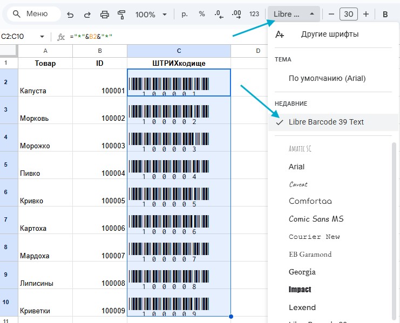This screenshot has height=323, width=400.
Task: Choose the Courier New font
Action: click(314, 237)
